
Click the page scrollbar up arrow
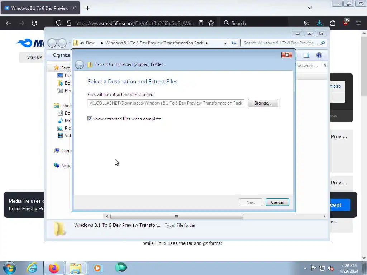click(x=364, y=33)
